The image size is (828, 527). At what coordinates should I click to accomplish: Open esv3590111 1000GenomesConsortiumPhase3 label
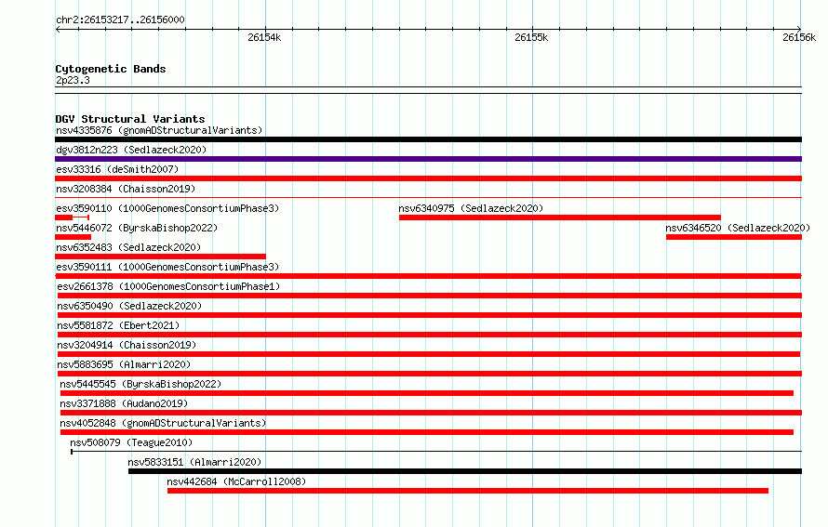pos(167,267)
